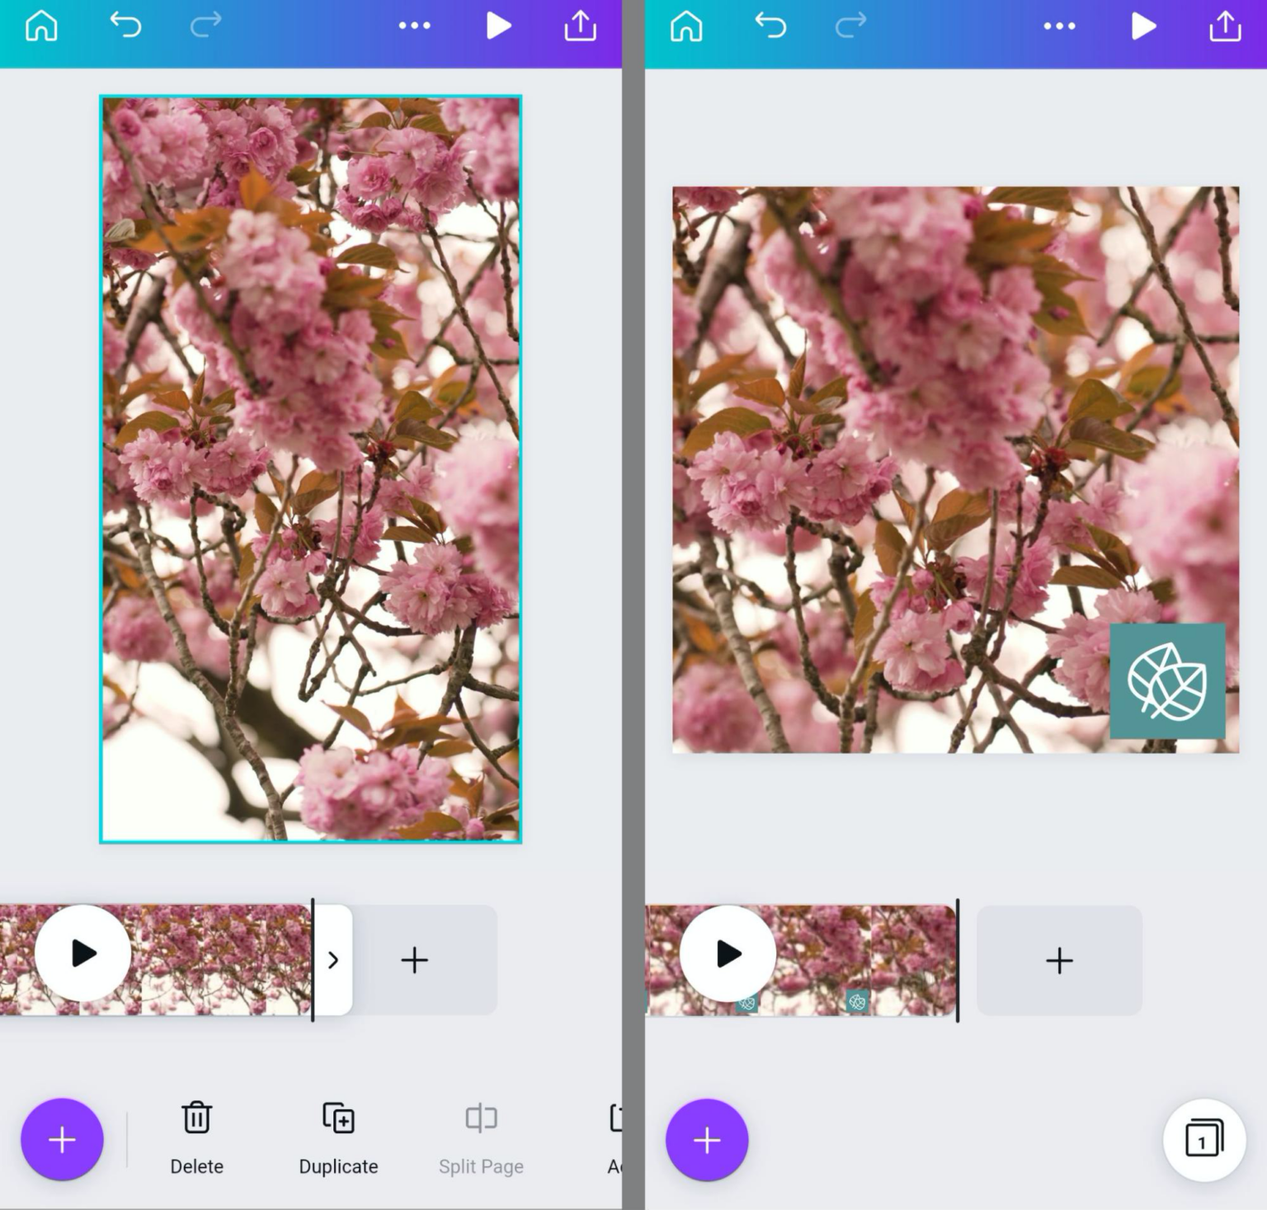
Task: Expand the clip handle chevron on timeline
Action: [333, 960]
